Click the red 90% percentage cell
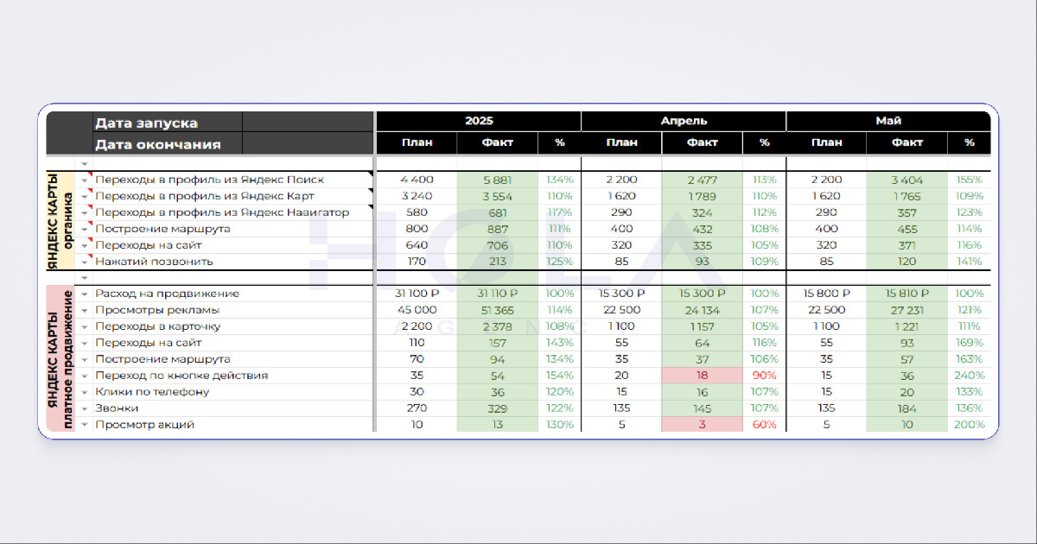The image size is (1037, 544). [764, 376]
